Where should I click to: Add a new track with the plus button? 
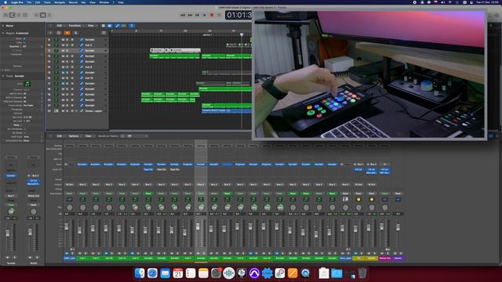50,33
